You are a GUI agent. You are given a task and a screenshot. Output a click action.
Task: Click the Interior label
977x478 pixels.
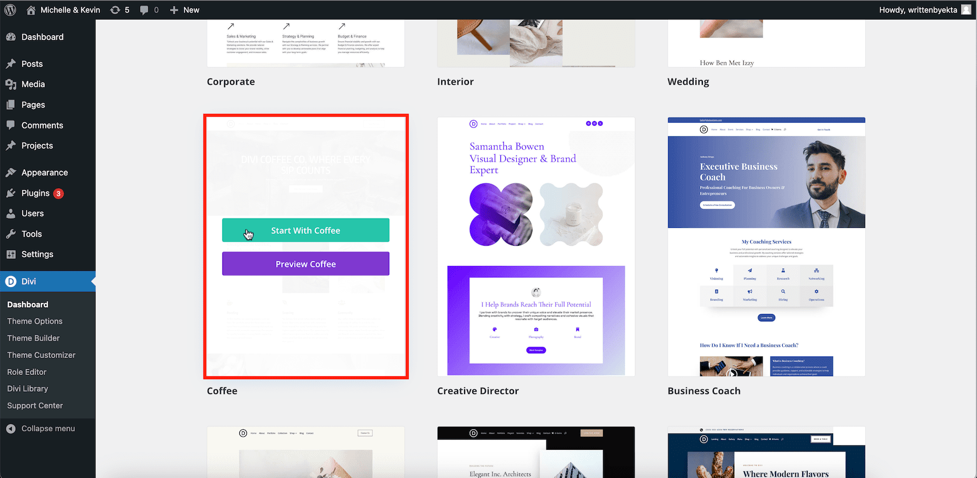[455, 81]
